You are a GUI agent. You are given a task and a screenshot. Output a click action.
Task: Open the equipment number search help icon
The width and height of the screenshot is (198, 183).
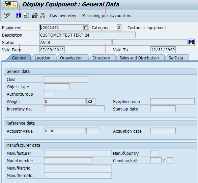[86, 28]
